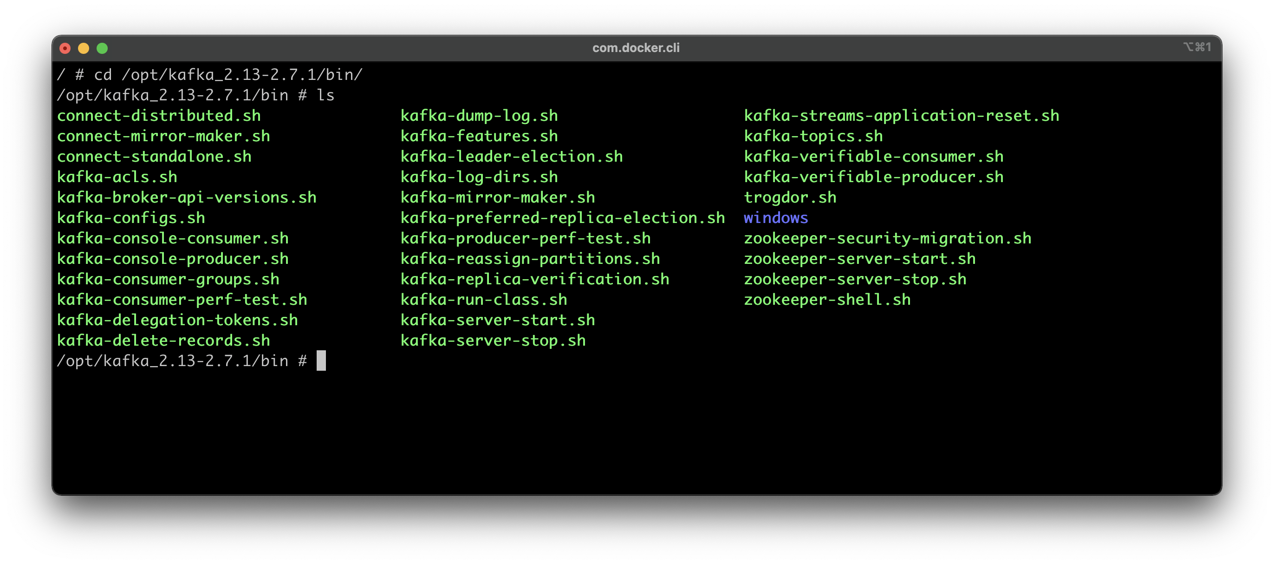This screenshot has width=1274, height=564.
Task: Click kafka-server-start.sh filename
Action: [498, 320]
